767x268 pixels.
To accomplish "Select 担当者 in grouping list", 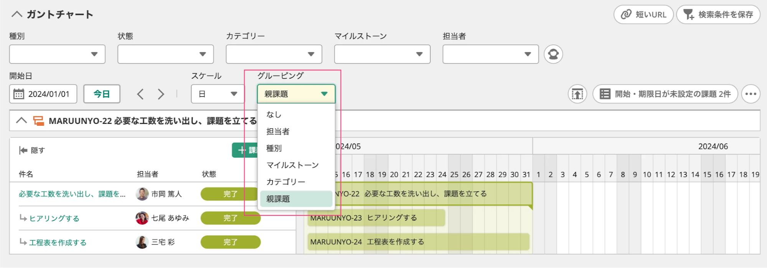I will pyautogui.click(x=296, y=132).
